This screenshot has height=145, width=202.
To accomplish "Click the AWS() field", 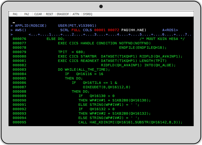I will (21, 30).
